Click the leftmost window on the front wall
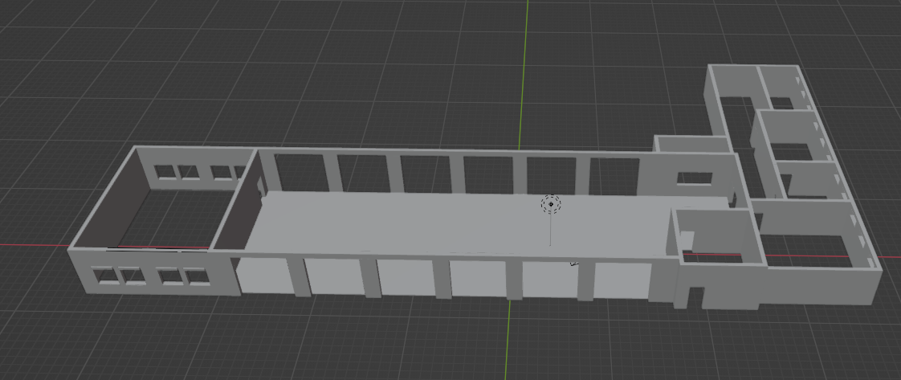901x380 pixels. coord(105,277)
